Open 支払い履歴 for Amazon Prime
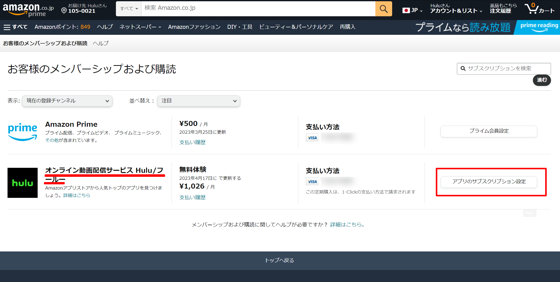The image size is (560, 282). [x=192, y=142]
